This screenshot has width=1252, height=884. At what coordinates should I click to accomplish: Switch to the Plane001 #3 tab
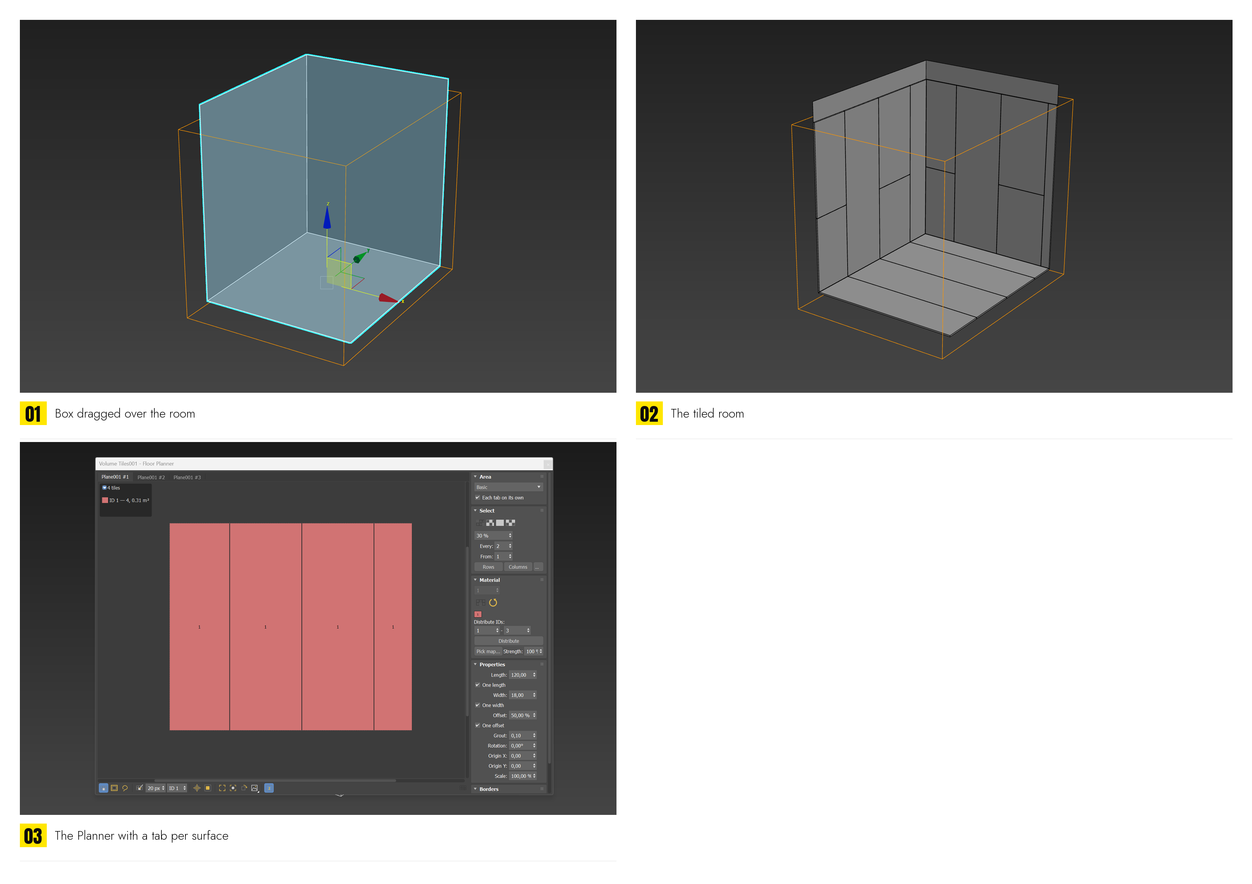[187, 478]
